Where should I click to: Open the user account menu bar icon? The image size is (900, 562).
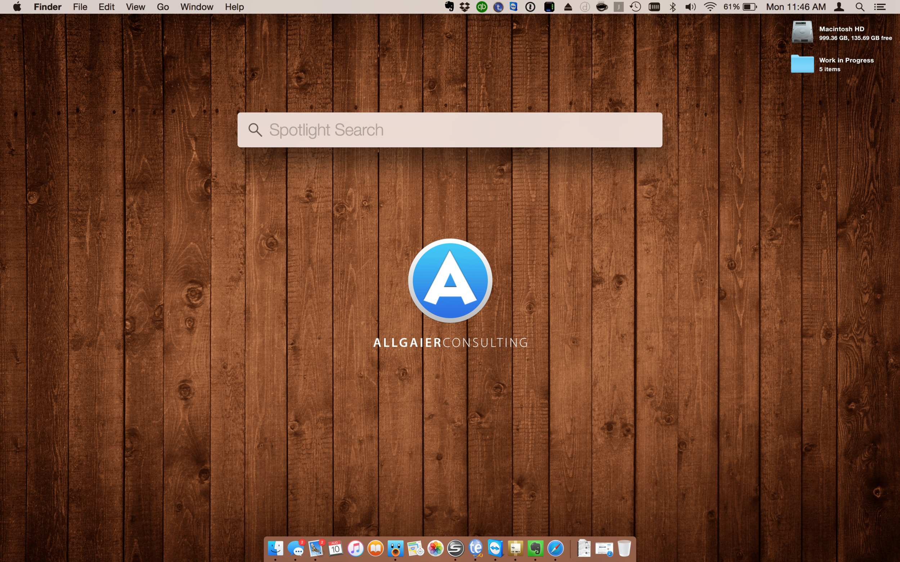(839, 7)
